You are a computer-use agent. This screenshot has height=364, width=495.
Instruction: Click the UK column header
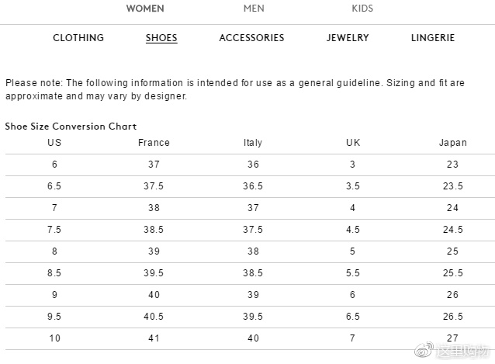[x=353, y=142]
